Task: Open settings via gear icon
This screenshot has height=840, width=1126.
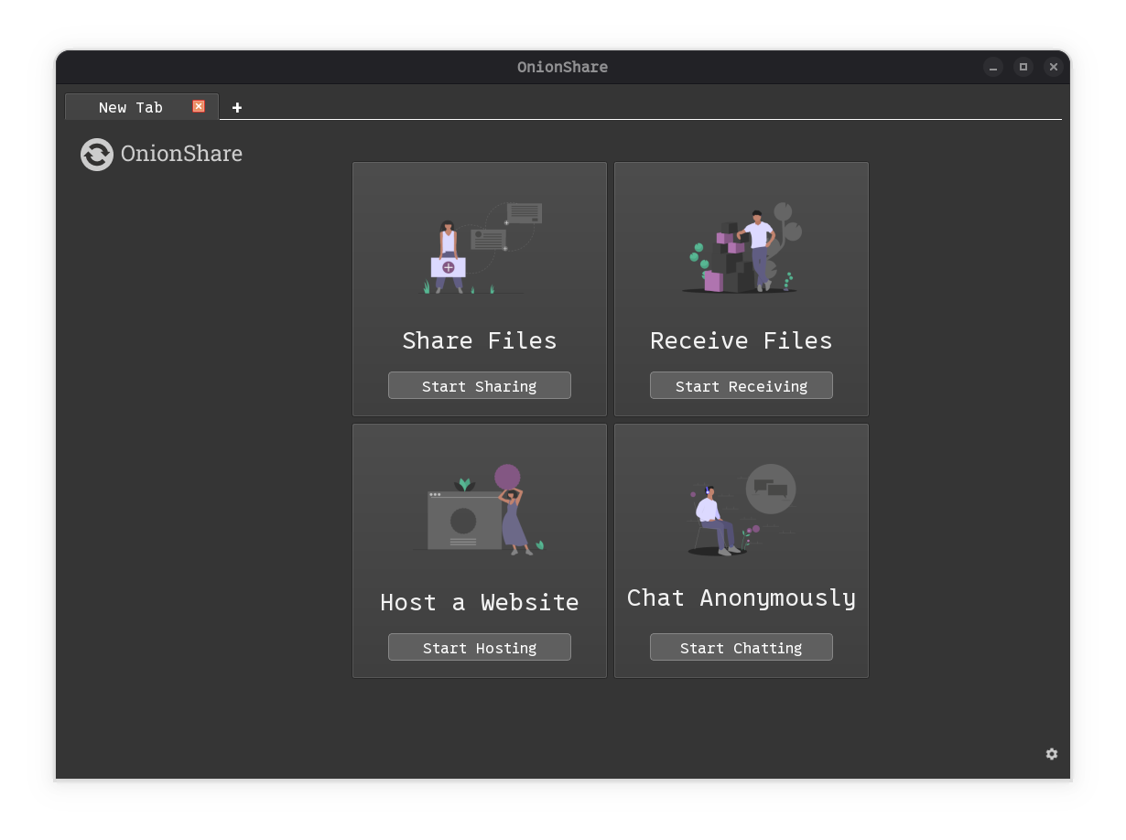Action: [1052, 754]
